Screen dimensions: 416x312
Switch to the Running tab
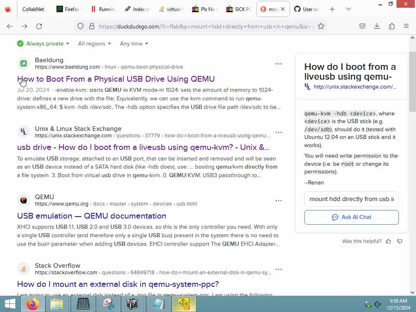pyautogui.click(x=103, y=9)
